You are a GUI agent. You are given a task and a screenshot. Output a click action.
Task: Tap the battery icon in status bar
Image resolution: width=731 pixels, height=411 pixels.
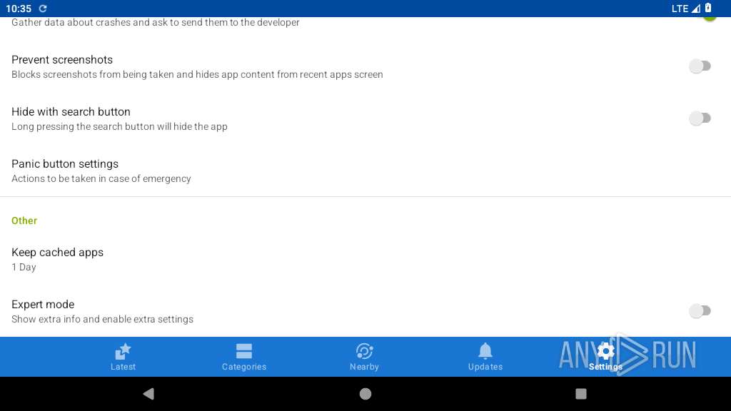pyautogui.click(x=708, y=8)
